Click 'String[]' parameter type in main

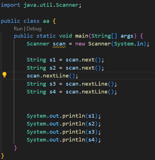(x=104, y=36)
